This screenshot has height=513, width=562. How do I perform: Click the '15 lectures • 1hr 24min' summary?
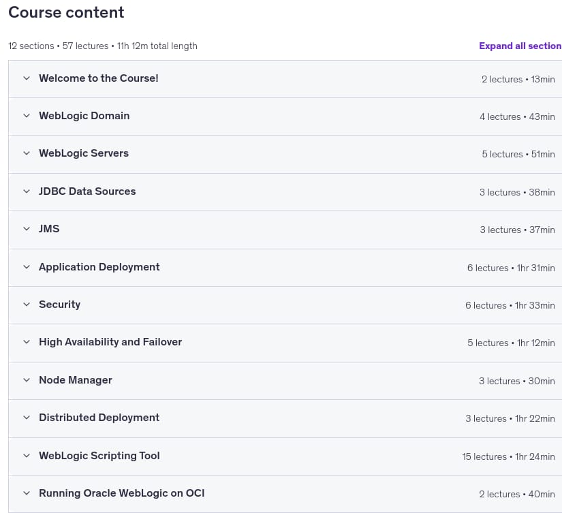pyautogui.click(x=508, y=456)
